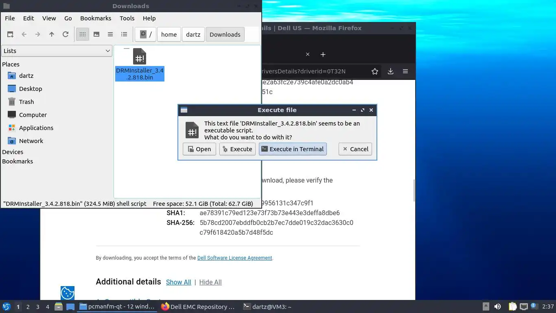
Task: Open Firefox hamburger application menu
Action: tap(405, 71)
